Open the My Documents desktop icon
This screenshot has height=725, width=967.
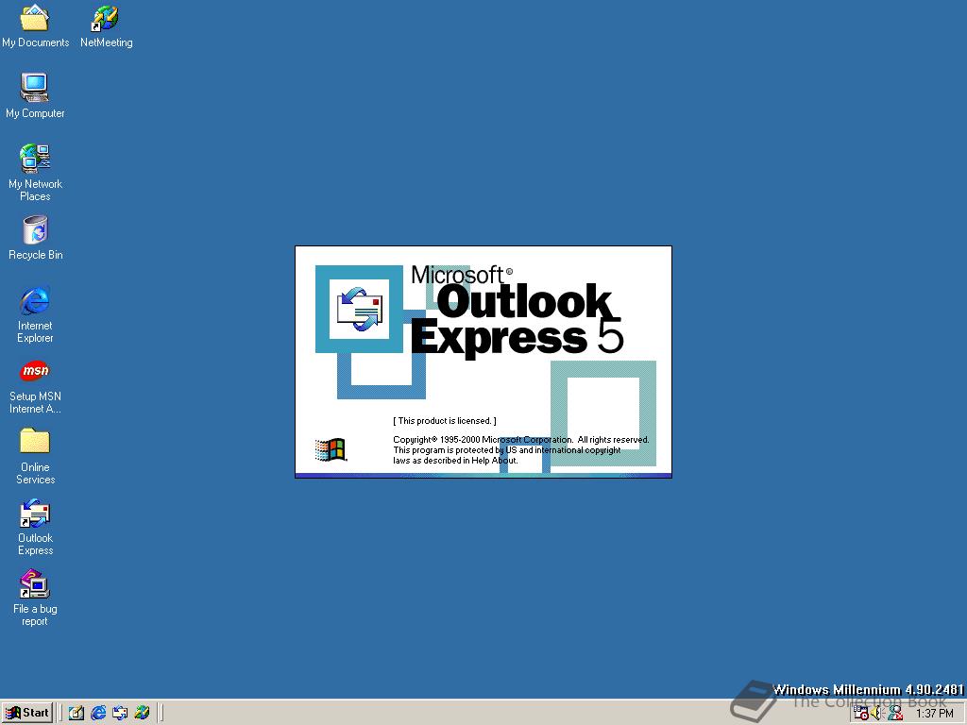click(35, 25)
